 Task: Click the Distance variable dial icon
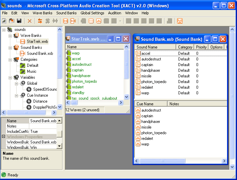pos(29,101)
